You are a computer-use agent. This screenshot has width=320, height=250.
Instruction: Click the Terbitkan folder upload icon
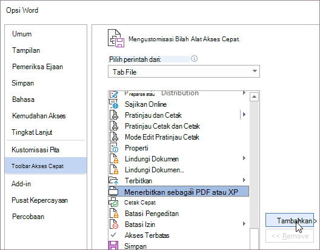coord(113,181)
